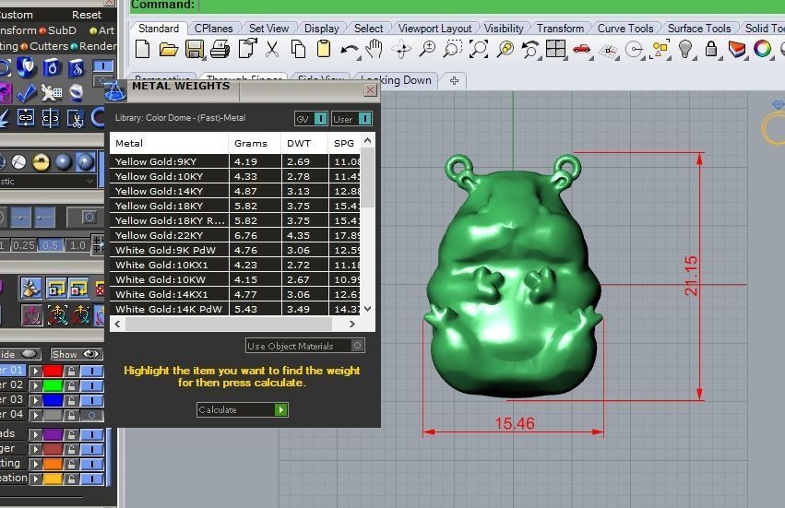Screen dimensions: 785x508
Task: Expand the yellow layer arrow
Action: pyautogui.click(x=35, y=478)
